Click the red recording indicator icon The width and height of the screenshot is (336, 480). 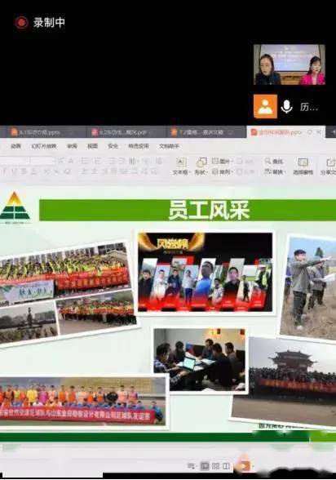tap(21, 22)
